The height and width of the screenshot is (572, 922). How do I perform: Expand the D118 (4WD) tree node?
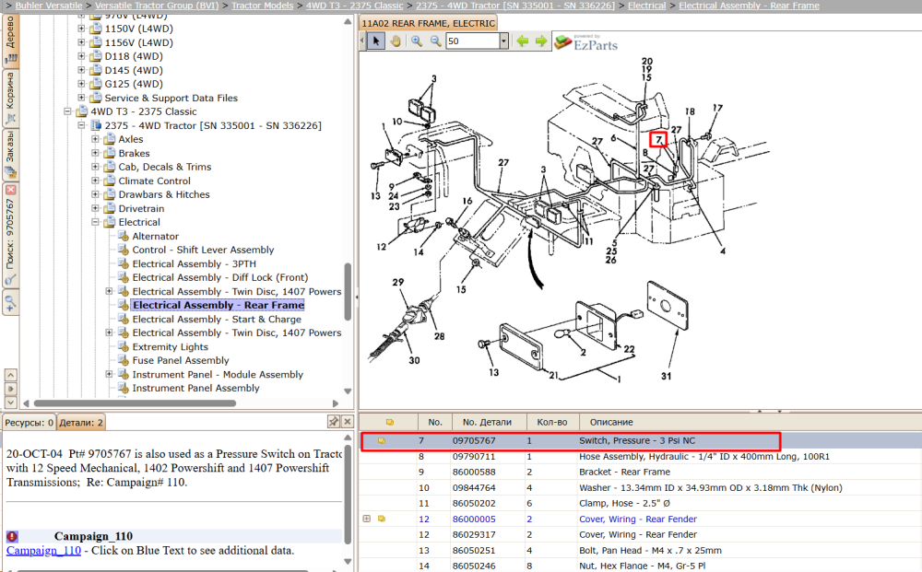coord(81,56)
